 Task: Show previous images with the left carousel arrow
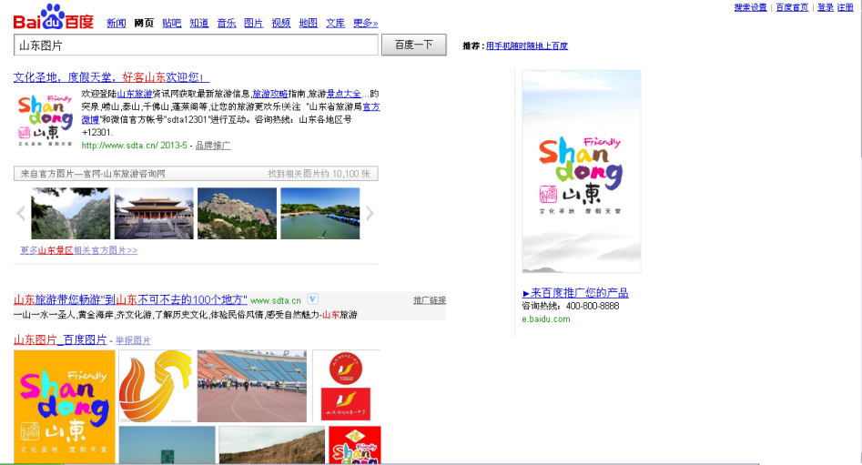pos(21,213)
